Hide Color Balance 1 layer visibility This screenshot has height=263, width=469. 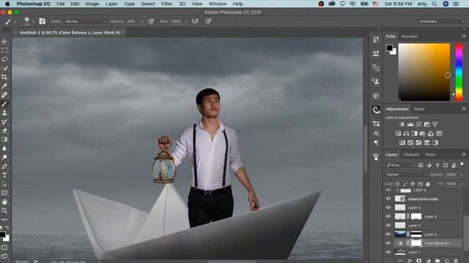tap(388, 243)
